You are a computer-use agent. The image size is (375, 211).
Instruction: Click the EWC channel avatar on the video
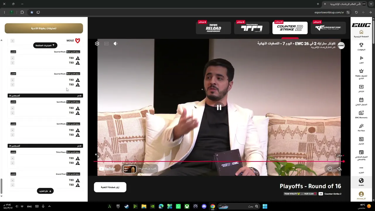[341, 45]
